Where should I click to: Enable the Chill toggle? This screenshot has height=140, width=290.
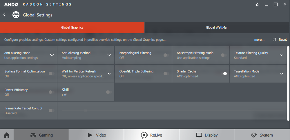(x=109, y=92)
